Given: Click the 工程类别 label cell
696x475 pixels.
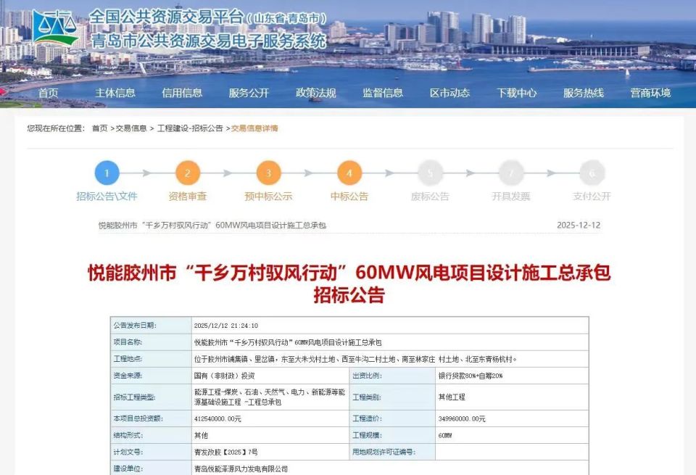Looking at the screenshot, I should click(x=392, y=397).
